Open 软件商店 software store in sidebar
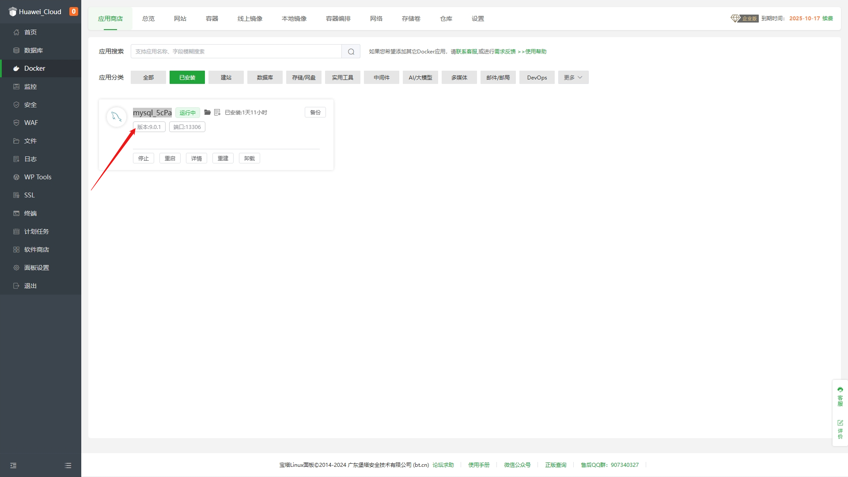The width and height of the screenshot is (848, 477). [41, 250]
